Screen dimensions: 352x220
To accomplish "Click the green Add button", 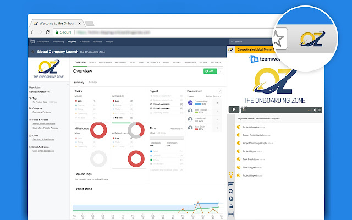I will pos(210,71).
